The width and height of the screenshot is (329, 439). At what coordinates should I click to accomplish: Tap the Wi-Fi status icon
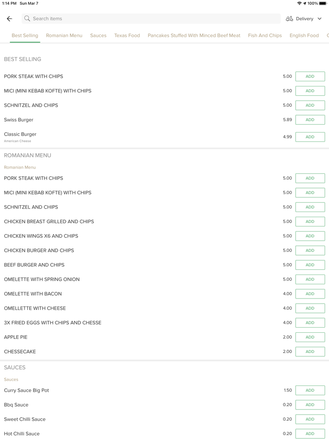299,3
